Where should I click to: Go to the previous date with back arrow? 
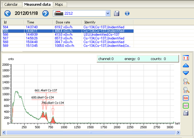(x=8, y=13)
